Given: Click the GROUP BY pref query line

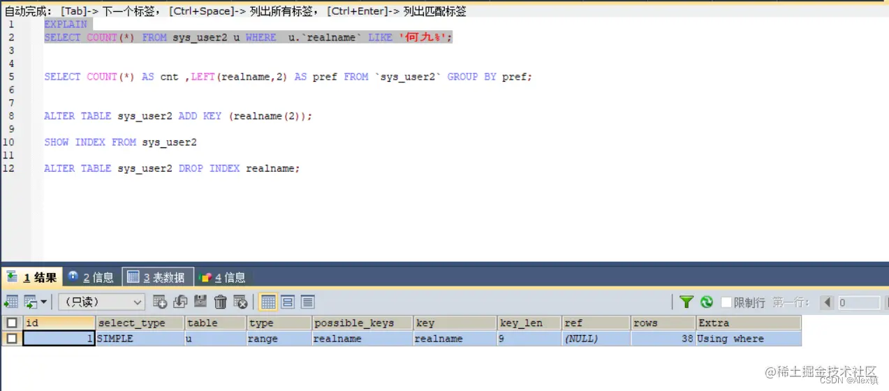Looking at the screenshot, I should click(288, 77).
